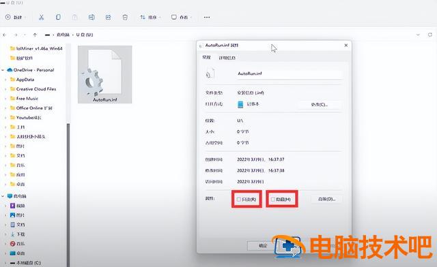
Task: Click the modified time '16:37:38' value
Action: click(276, 170)
